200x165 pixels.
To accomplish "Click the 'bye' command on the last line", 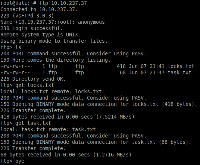I will click(x=20, y=161).
